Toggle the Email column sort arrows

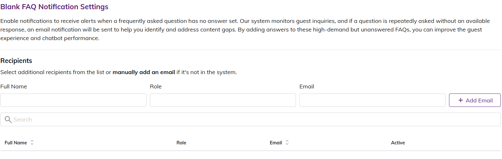click(287, 142)
